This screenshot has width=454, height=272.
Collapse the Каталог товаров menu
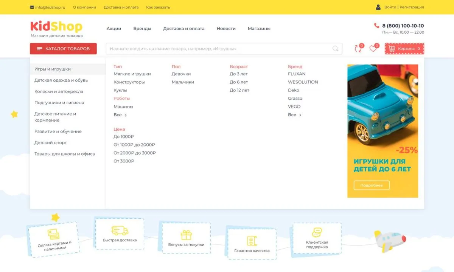pyautogui.click(x=63, y=49)
